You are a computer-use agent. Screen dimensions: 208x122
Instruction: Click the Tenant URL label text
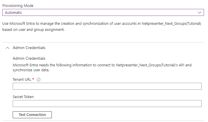(x=22, y=80)
